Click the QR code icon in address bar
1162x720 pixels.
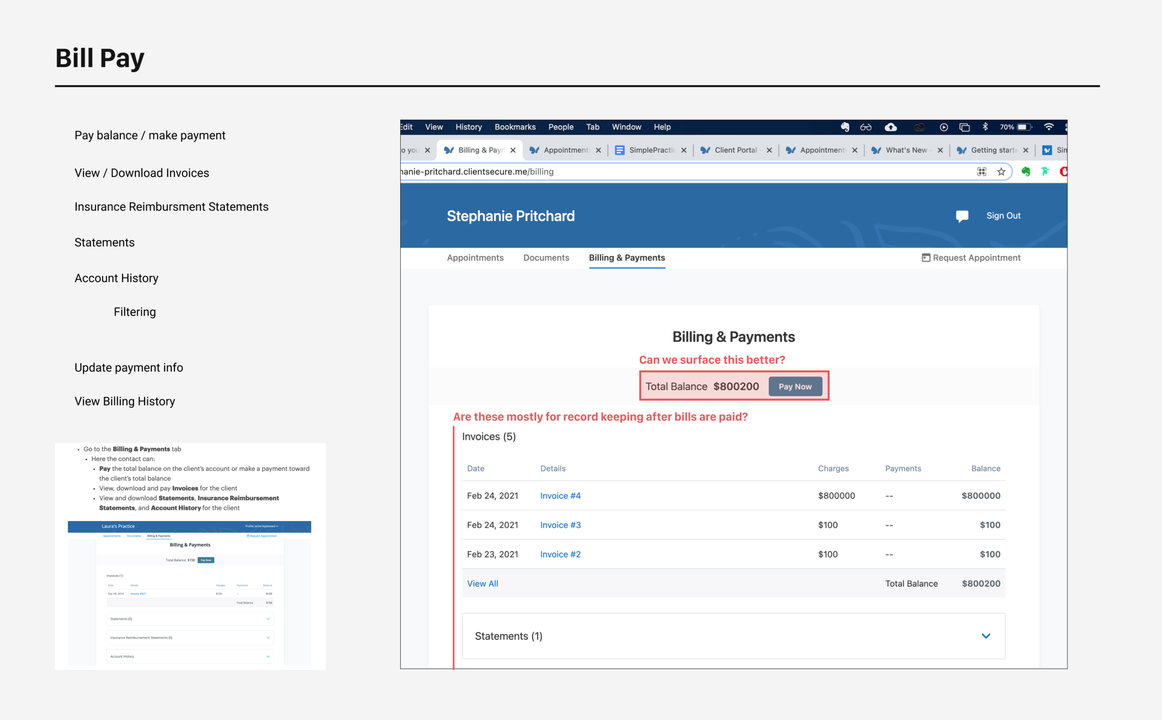coord(981,172)
